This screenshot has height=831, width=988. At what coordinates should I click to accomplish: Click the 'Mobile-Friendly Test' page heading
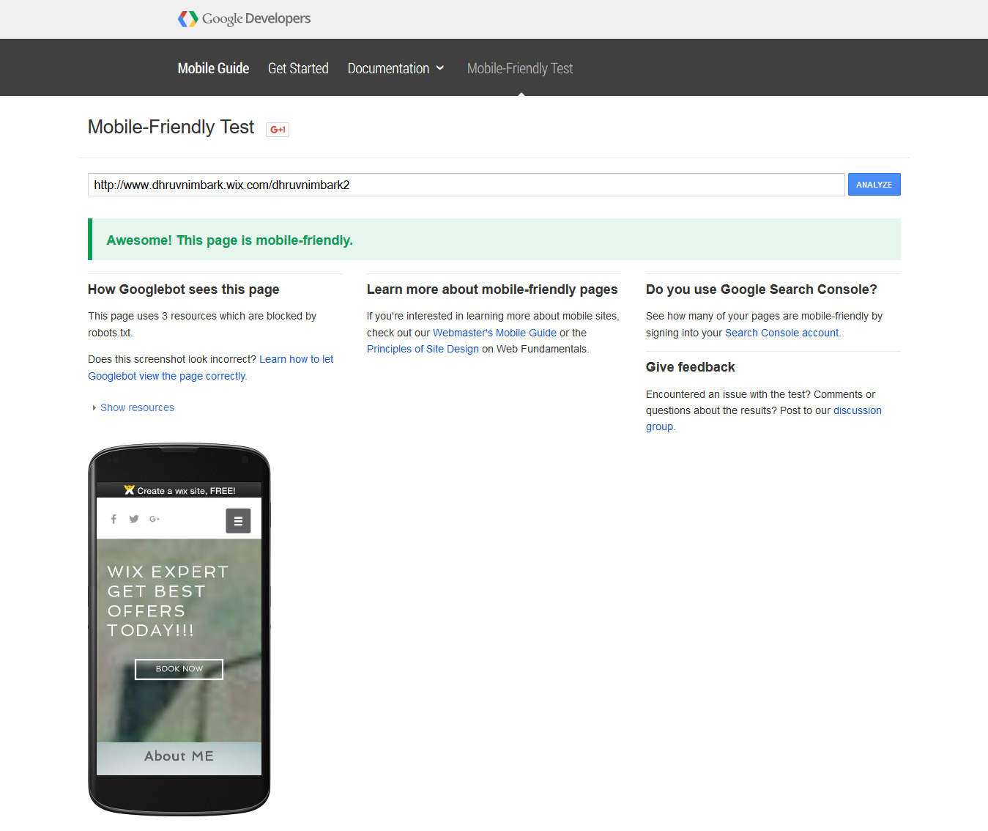pos(171,127)
